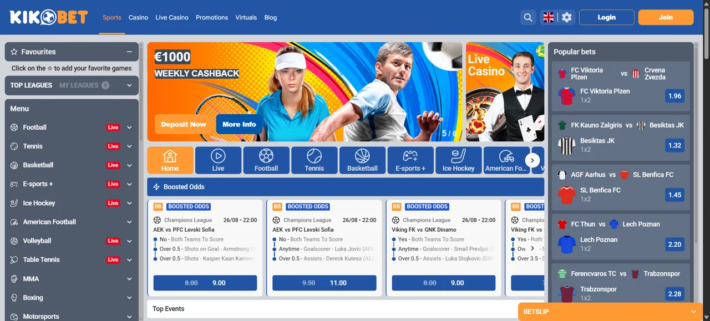Pick 1.96 odds for FC Viktoria Plzen
This screenshot has width=710, height=321.
[675, 96]
